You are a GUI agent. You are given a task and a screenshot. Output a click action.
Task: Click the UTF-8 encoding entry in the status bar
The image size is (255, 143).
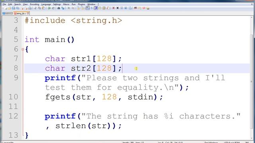click(x=231, y=142)
